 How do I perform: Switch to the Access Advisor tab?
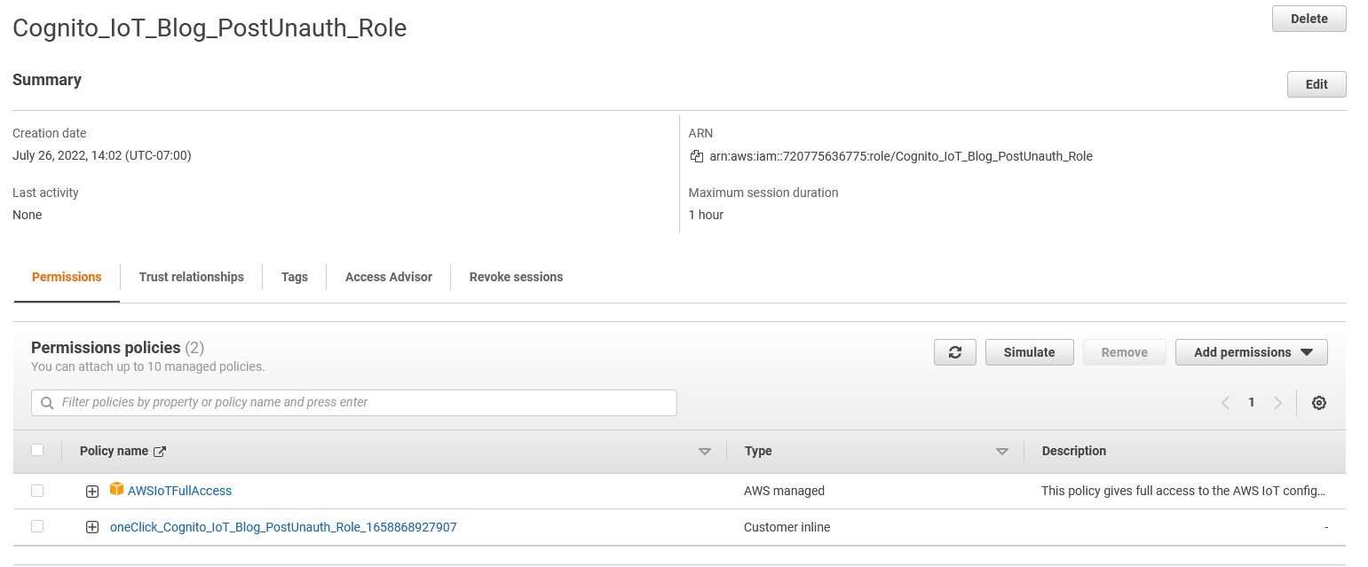pyautogui.click(x=389, y=277)
